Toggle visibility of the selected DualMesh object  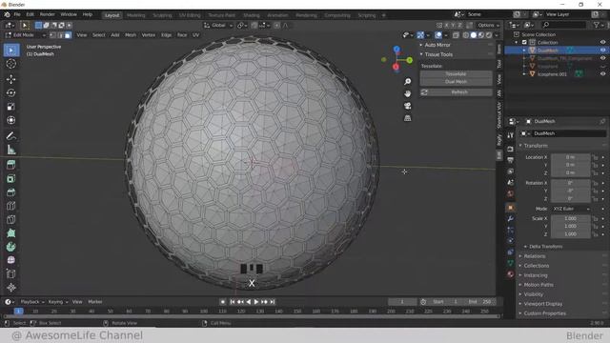pyautogui.click(x=602, y=50)
